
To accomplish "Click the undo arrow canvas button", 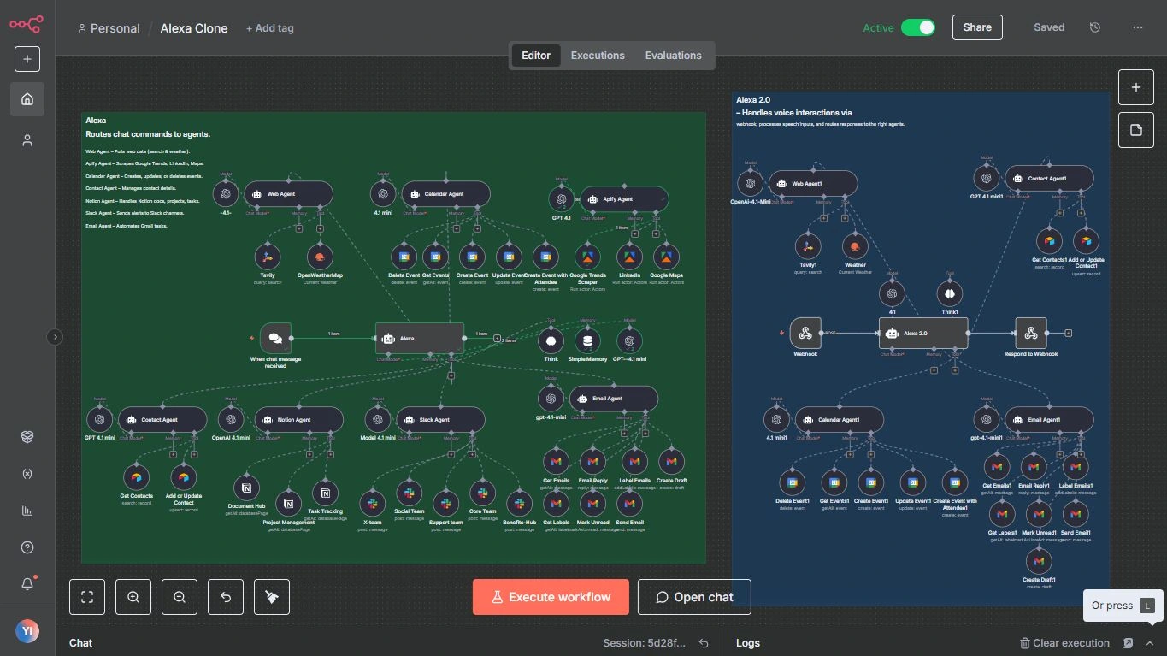I will 226,597.
